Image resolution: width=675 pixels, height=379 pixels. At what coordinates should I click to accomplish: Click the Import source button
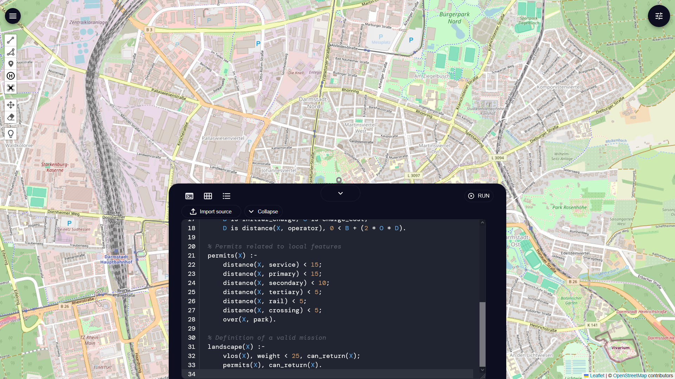pos(211,212)
